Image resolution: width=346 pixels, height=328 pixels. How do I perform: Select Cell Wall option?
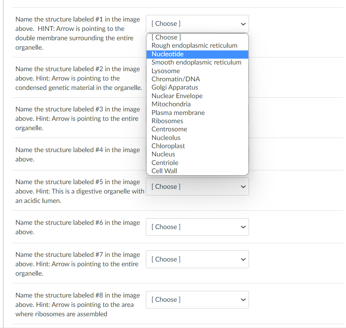(197, 171)
